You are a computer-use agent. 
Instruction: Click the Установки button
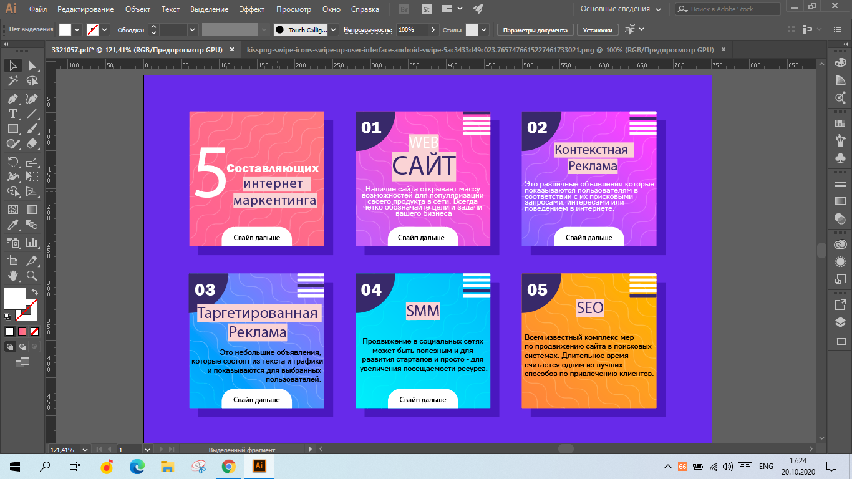point(598,29)
